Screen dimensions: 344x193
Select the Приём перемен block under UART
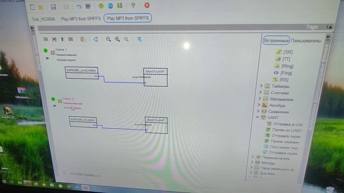tap(282, 142)
